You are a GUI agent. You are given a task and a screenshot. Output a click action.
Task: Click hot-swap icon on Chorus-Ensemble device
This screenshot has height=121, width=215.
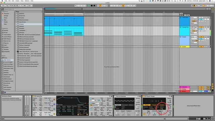click(x=138, y=96)
